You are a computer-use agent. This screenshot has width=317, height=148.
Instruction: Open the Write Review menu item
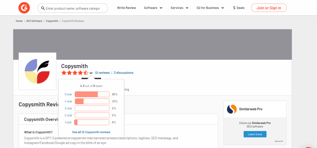coord(126,8)
